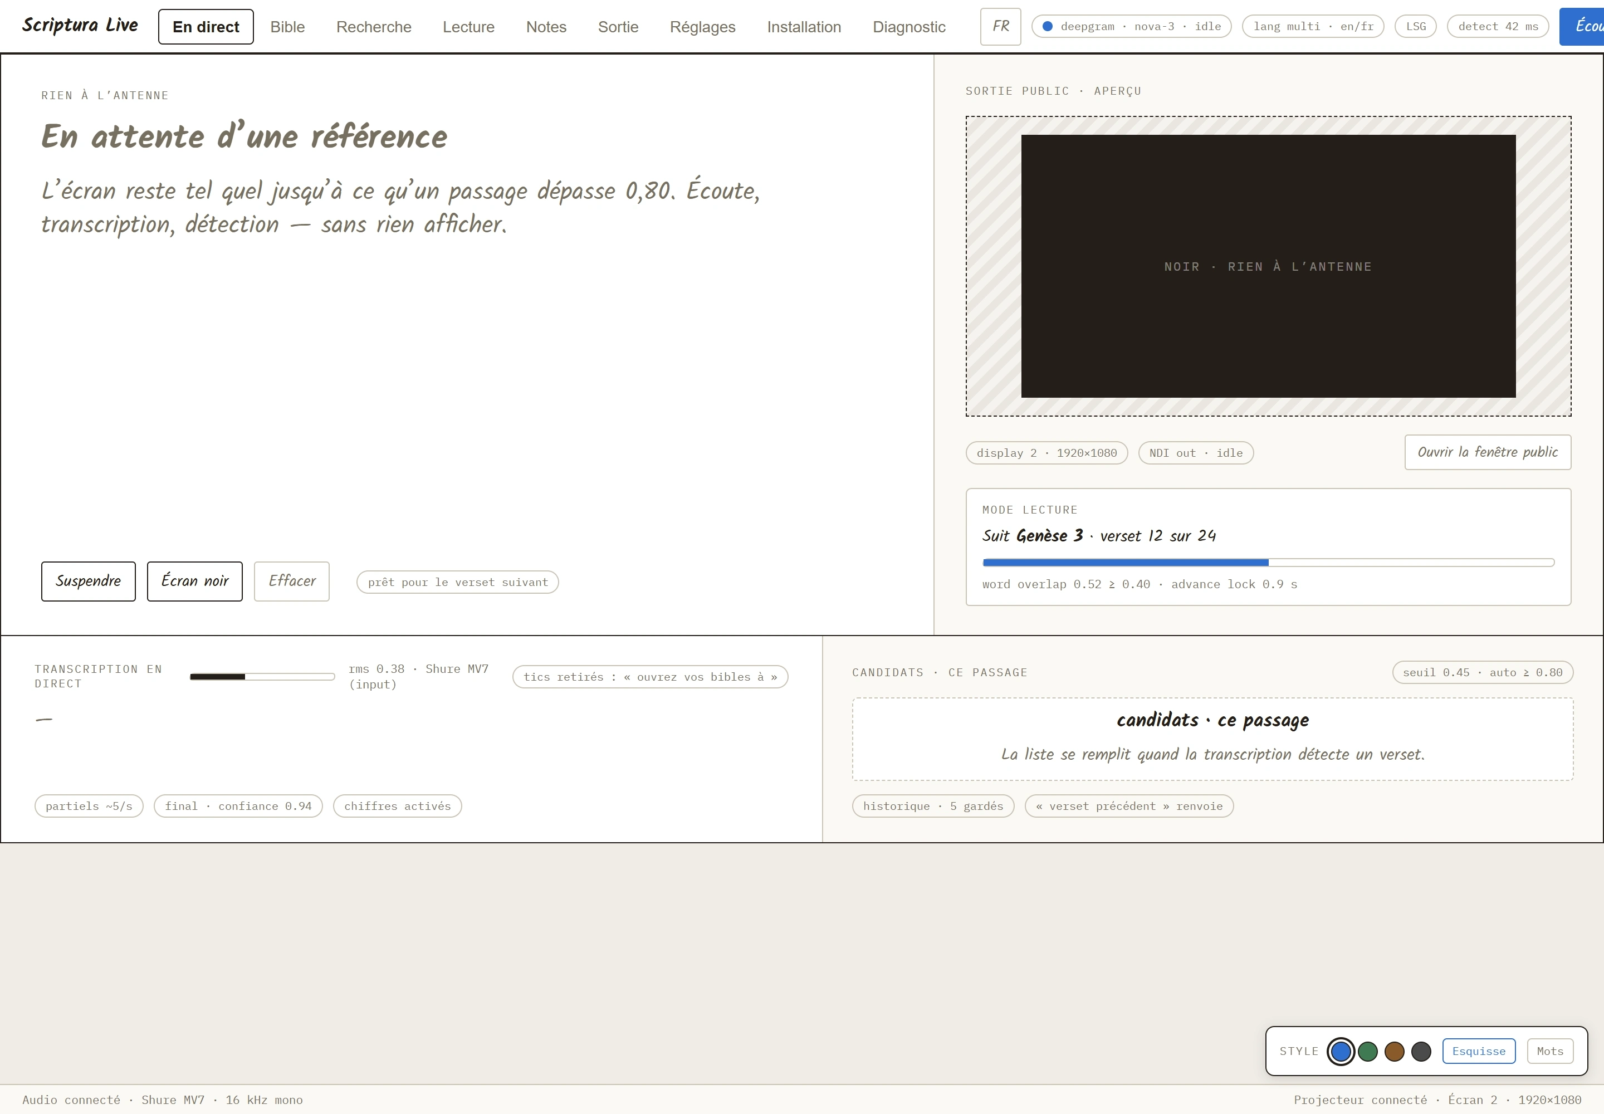Toggle the Mots style option

coord(1549,1051)
